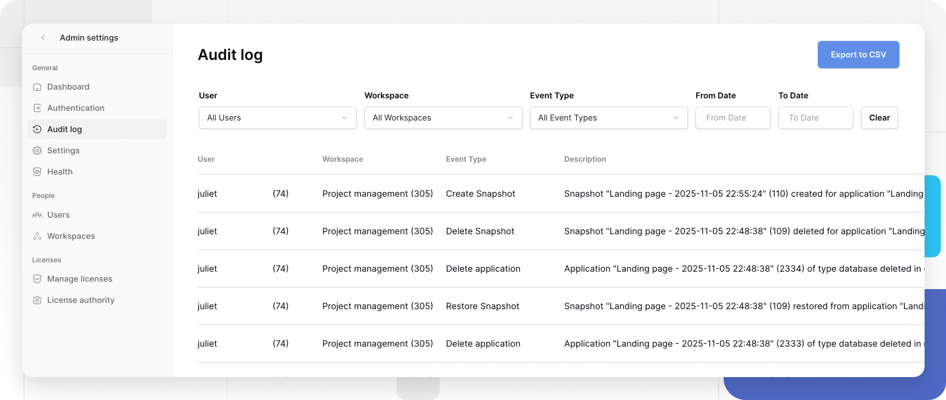Select the License authority icon
946x400 pixels.
coord(37,300)
